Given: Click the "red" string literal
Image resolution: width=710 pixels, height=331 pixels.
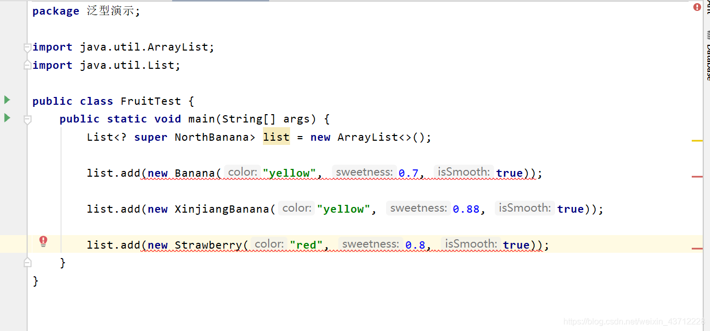Looking at the screenshot, I should (x=306, y=245).
